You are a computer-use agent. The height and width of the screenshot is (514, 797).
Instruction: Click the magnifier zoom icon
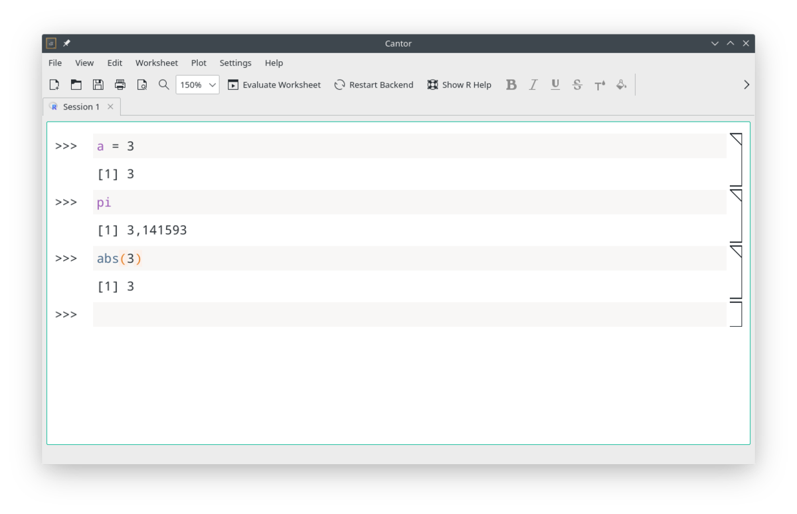[163, 84]
